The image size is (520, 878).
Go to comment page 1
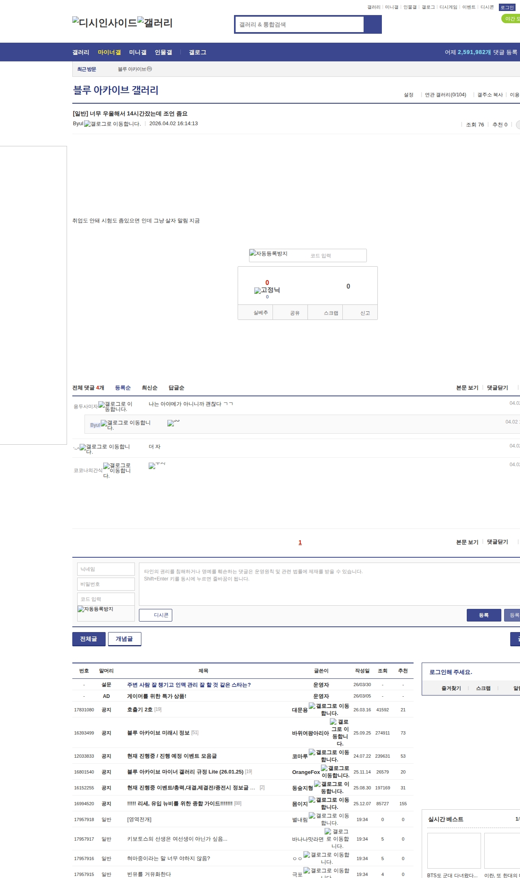click(300, 542)
